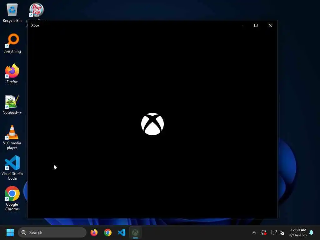
Task: Open the clock showing 12:50 AM
Action: (298, 232)
